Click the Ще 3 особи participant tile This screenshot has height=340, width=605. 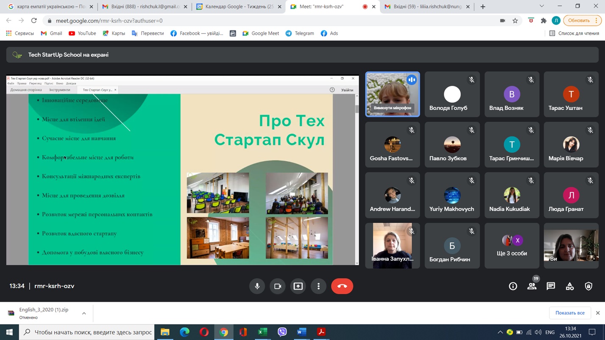click(512, 246)
